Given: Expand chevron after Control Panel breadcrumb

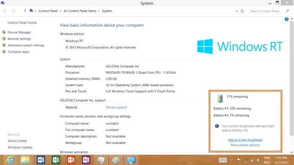Looking at the screenshot, I should 60,11.
